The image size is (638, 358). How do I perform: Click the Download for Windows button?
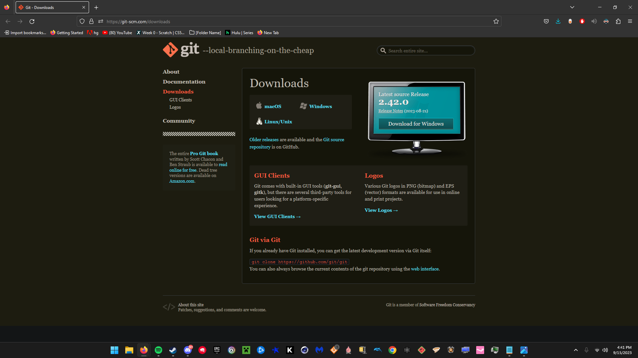(416, 124)
